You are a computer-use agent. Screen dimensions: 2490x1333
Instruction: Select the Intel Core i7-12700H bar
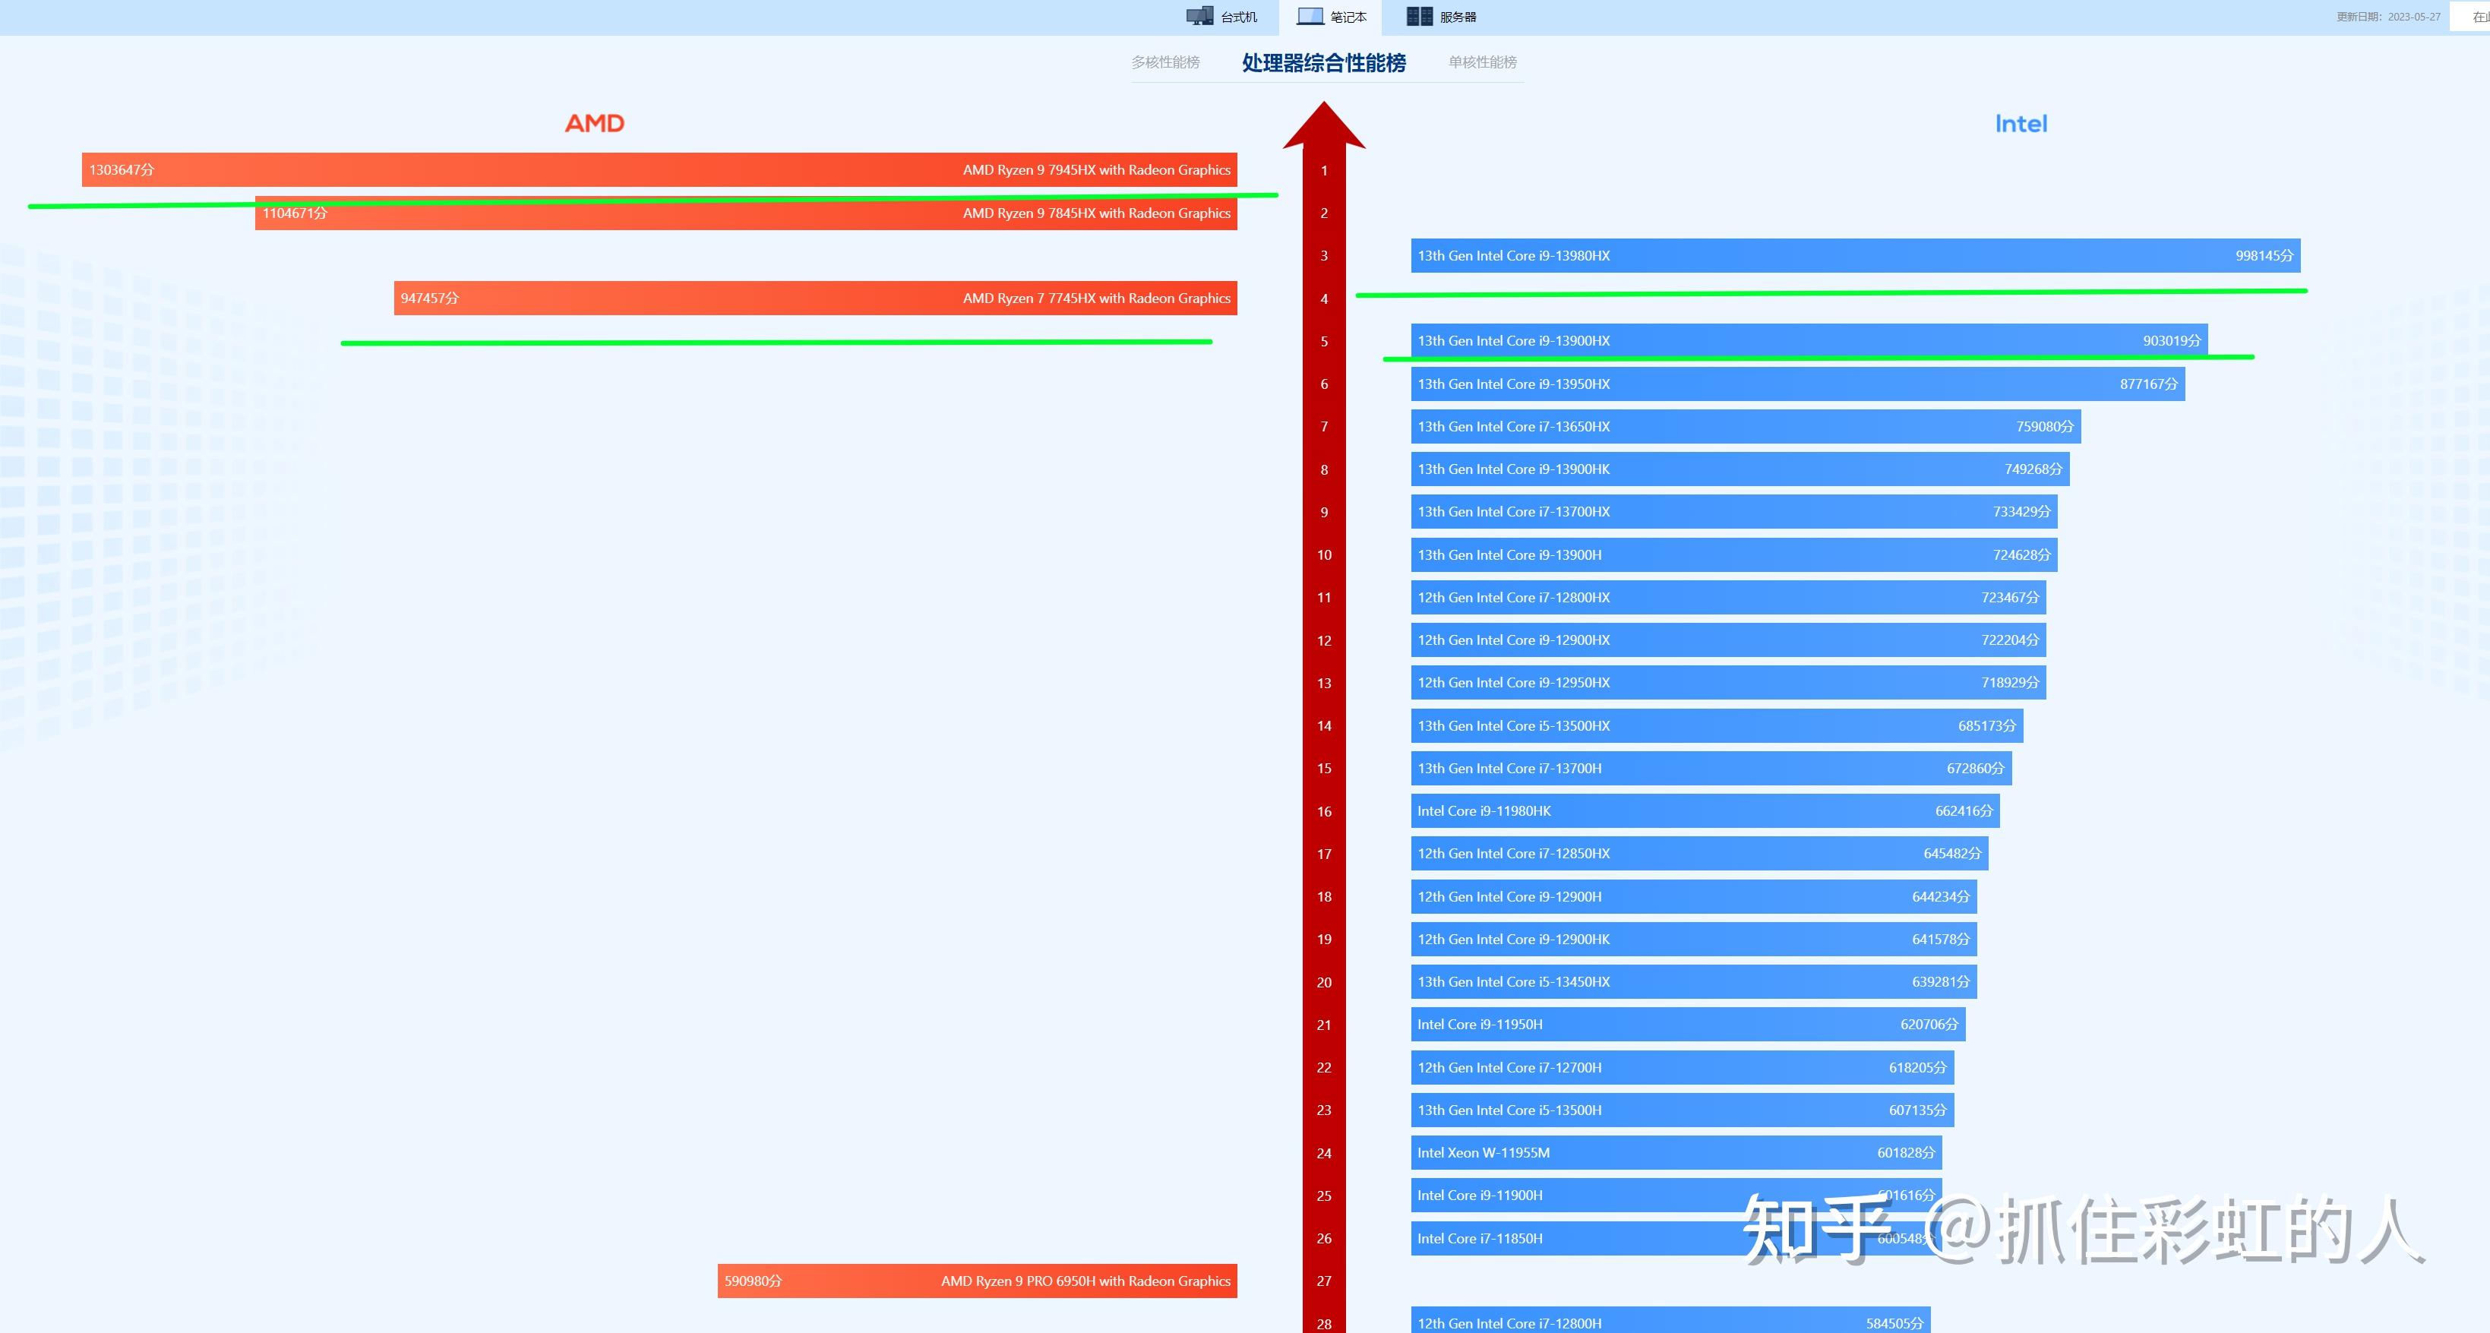pos(1682,1068)
